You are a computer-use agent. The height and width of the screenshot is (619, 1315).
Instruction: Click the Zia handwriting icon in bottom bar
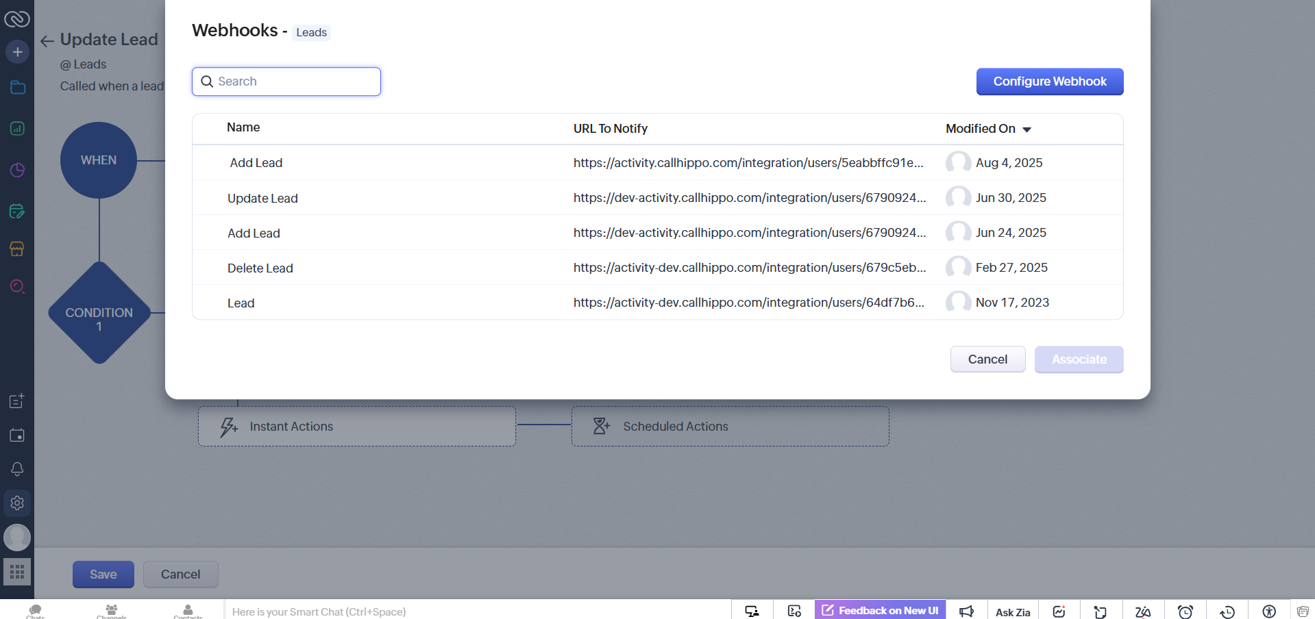click(x=1143, y=611)
